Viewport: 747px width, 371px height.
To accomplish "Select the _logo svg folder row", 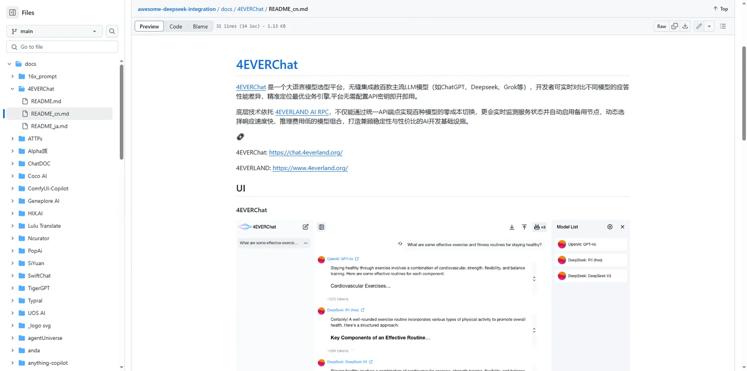I will (58, 325).
